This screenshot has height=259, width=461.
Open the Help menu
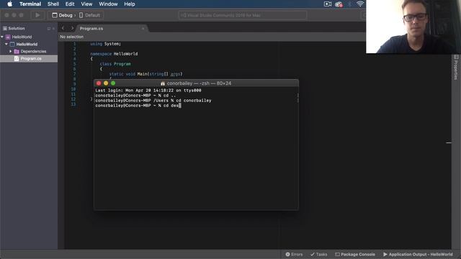pyautogui.click(x=130, y=4)
